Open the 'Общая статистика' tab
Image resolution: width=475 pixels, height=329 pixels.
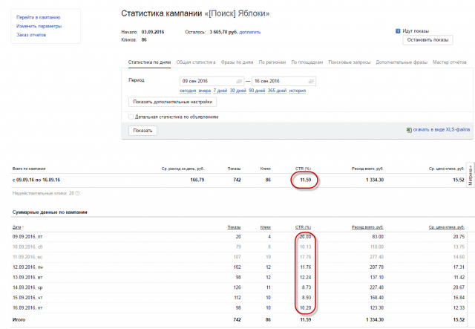pos(196,62)
